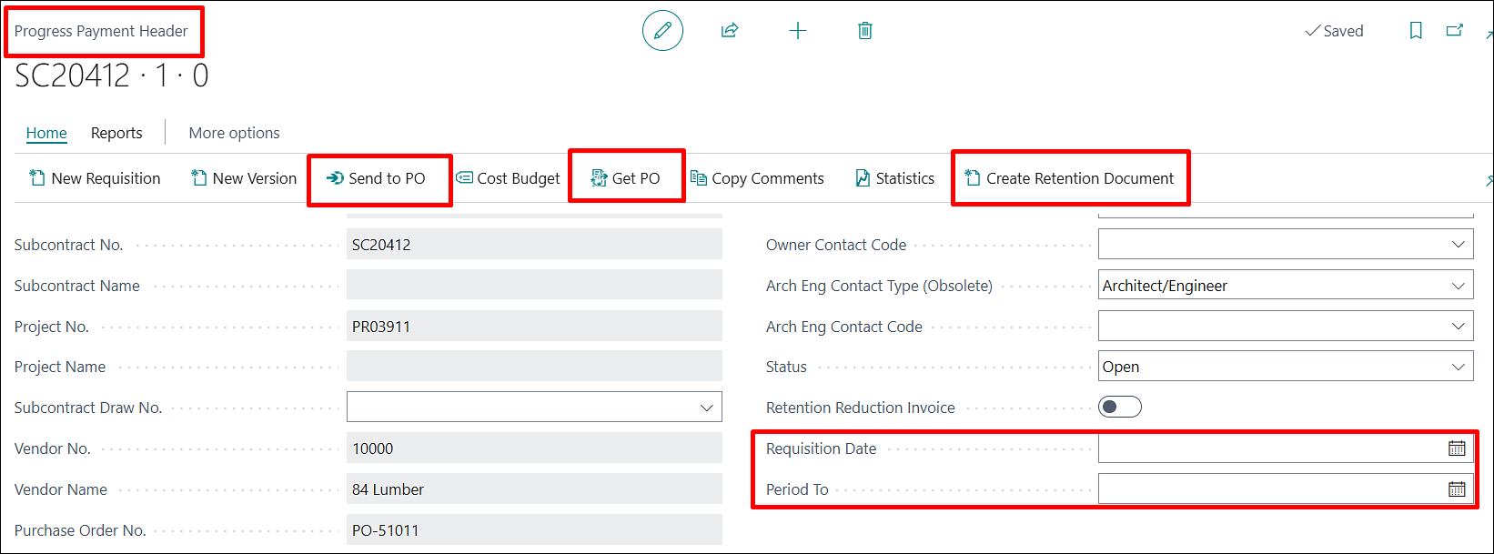
Task: Click the New Requisition document icon
Action: click(x=37, y=178)
